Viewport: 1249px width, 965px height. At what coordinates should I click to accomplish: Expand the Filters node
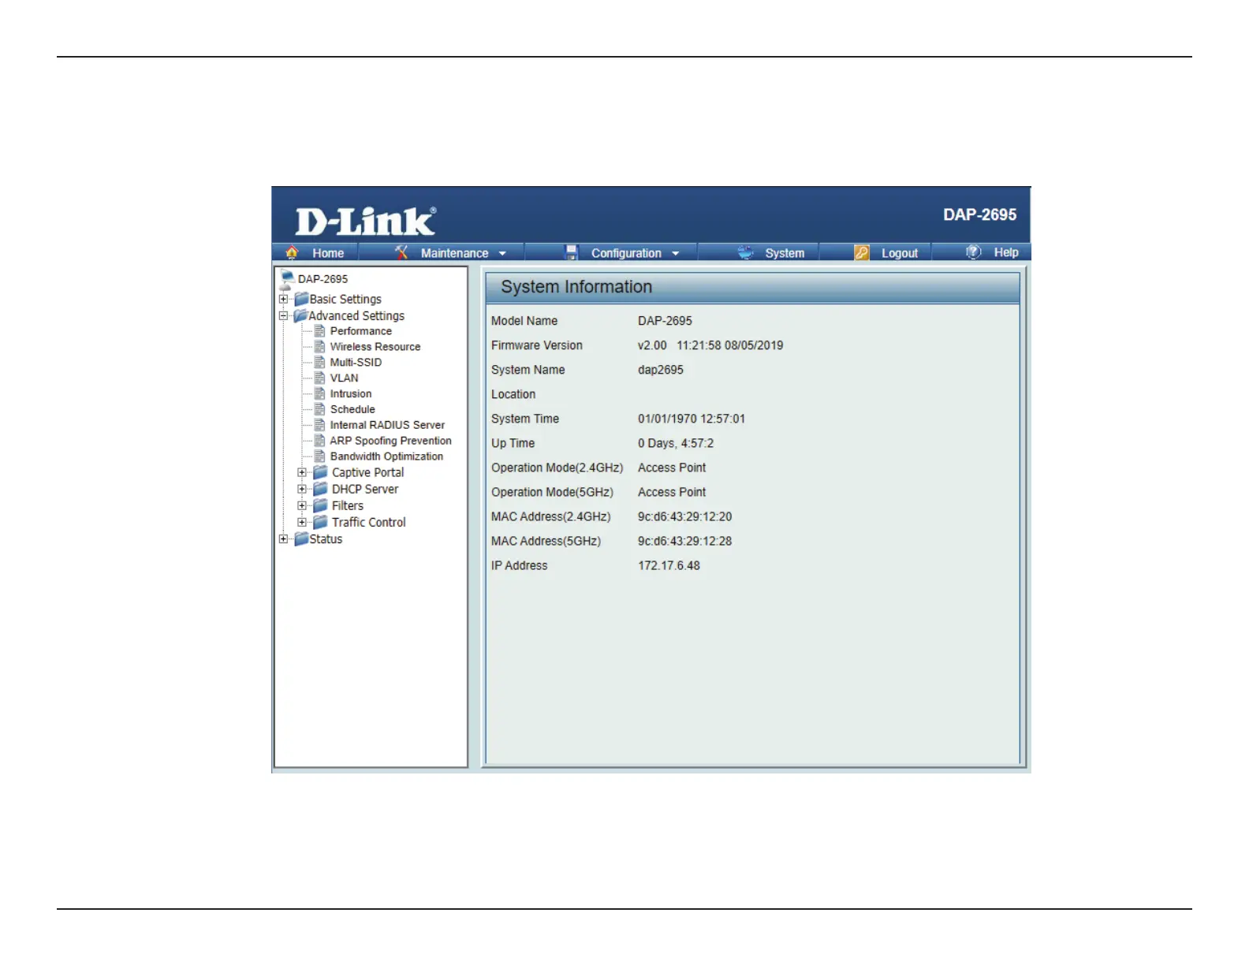coord(301,505)
